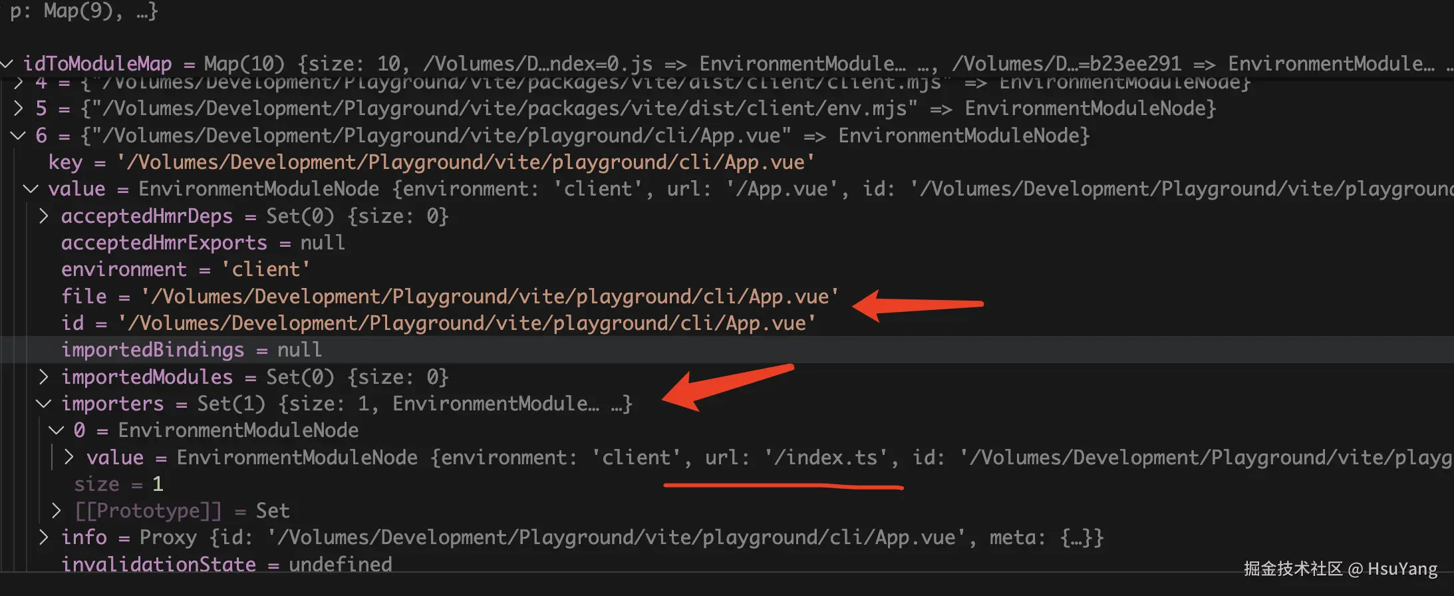Collapse the value EnvironmentModuleNode for App.vue
This screenshot has height=596, width=1454.
31,189
